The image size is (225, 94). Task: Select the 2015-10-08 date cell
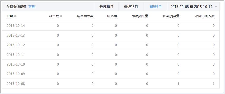pyautogui.click(x=16, y=84)
